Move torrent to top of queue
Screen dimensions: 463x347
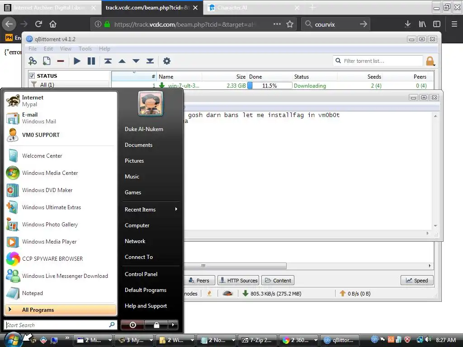[108, 61]
